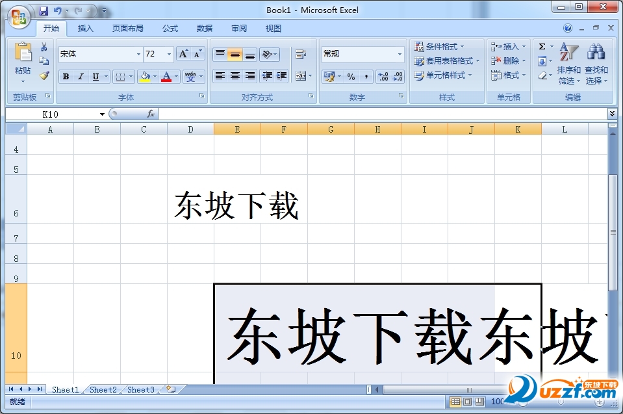Image resolution: width=623 pixels, height=414 pixels.
Task: Decrease the indent level
Action: coord(267,75)
